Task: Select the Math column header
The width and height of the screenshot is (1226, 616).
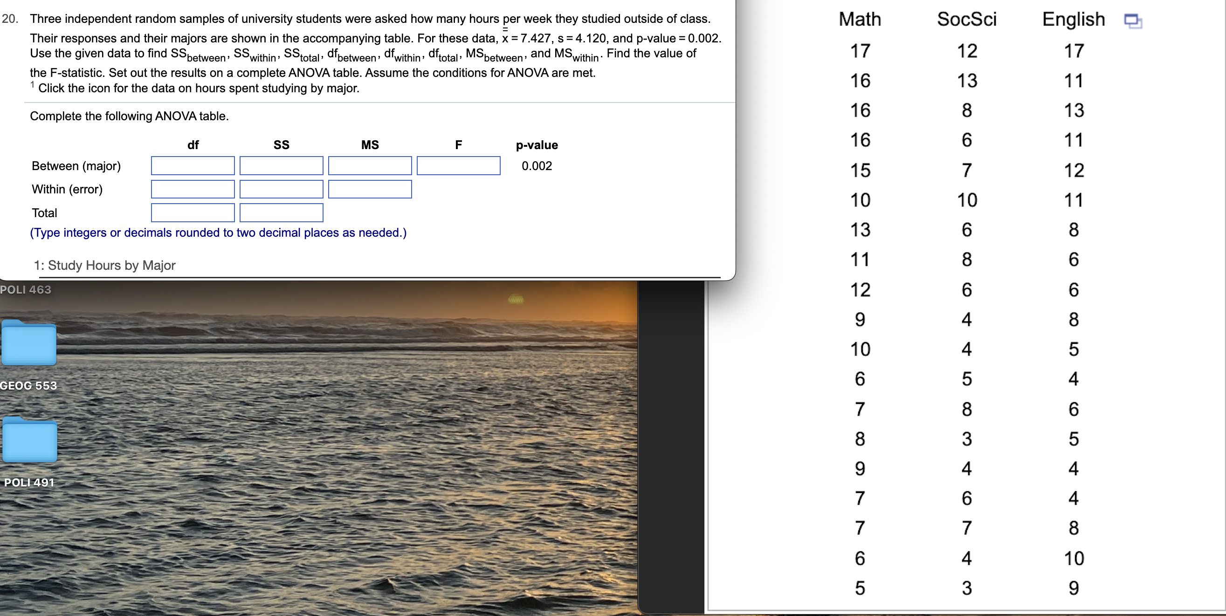Action: click(860, 19)
